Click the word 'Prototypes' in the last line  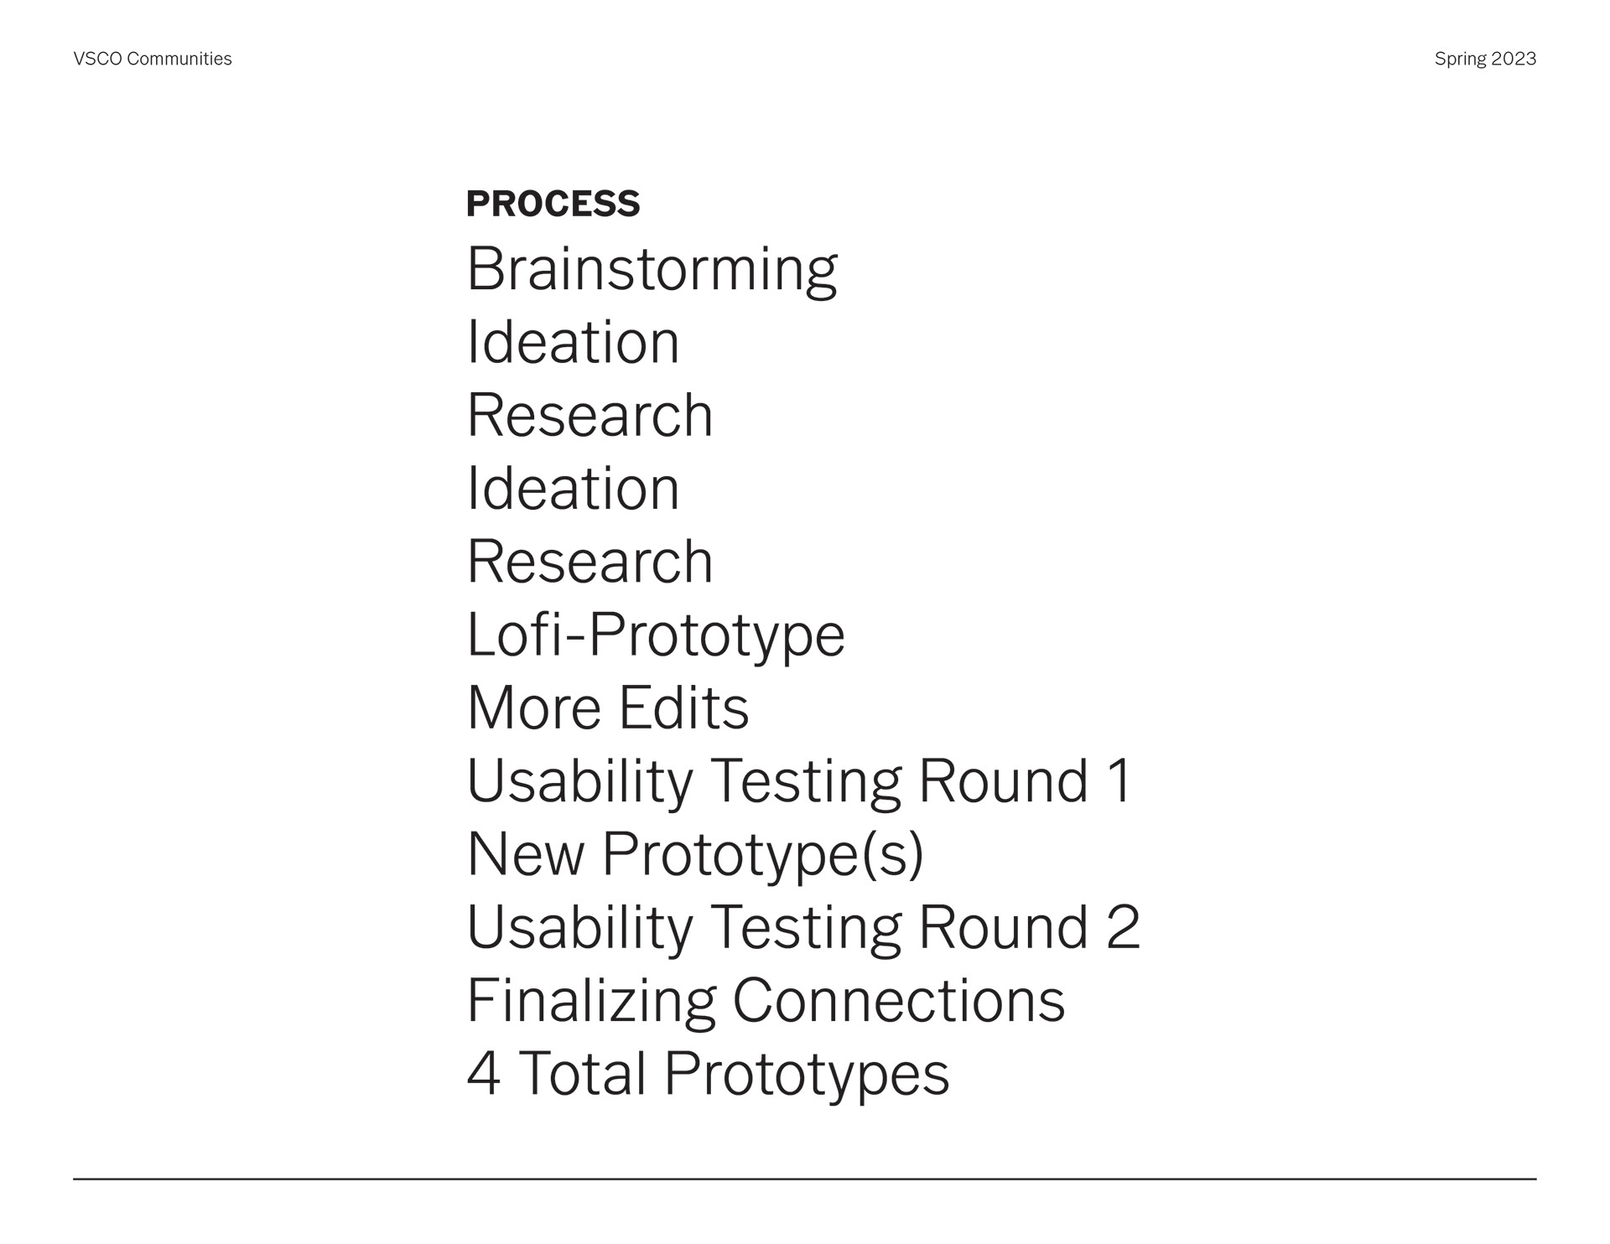pos(807,1076)
